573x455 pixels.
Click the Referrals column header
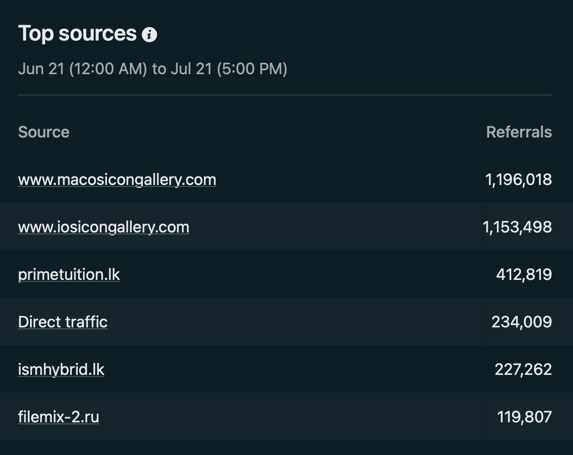pos(519,132)
